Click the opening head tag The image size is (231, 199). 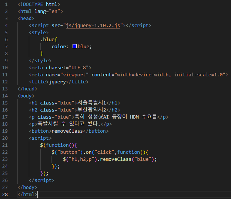(x=26, y=19)
